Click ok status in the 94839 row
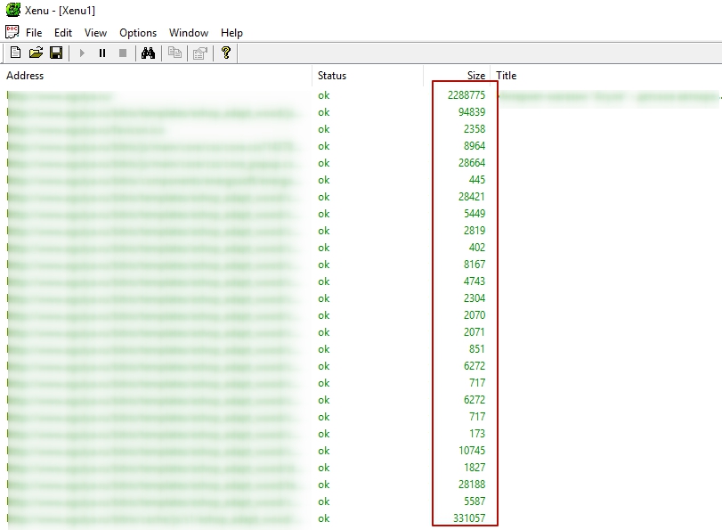The width and height of the screenshot is (722, 530). point(324,112)
